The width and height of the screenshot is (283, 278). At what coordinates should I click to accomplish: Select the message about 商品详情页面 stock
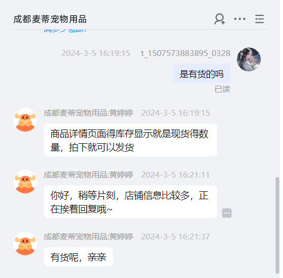[x=130, y=140]
